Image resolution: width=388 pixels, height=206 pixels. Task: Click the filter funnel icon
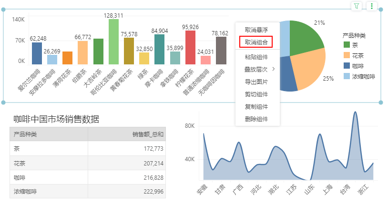(357, 6)
